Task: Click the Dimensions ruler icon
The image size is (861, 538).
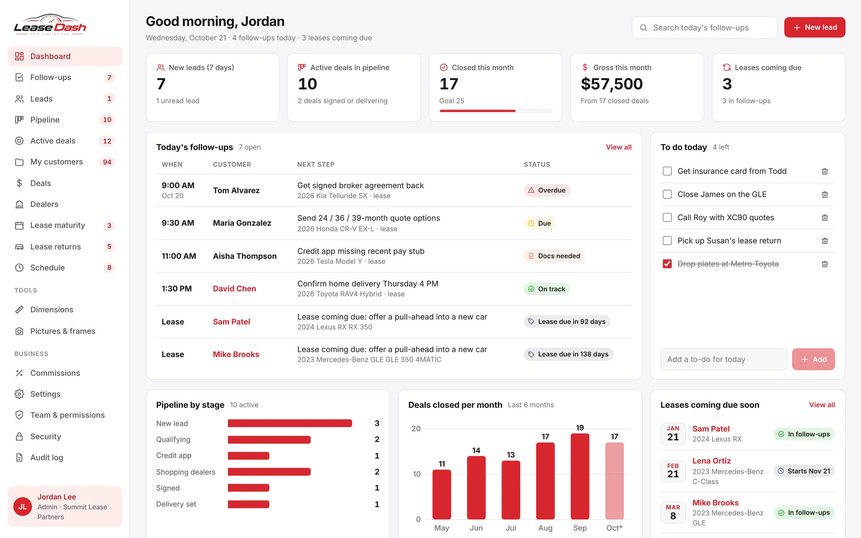Action: tap(19, 310)
